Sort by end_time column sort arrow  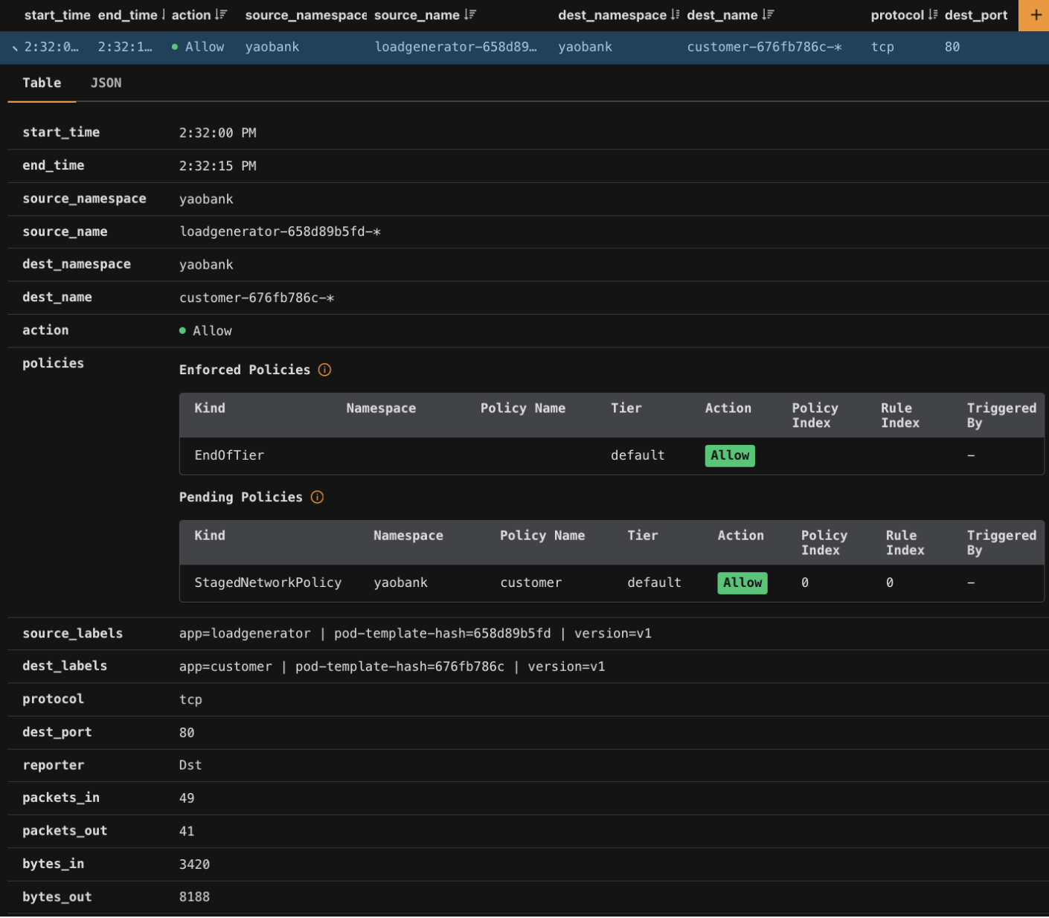pyautogui.click(x=163, y=15)
